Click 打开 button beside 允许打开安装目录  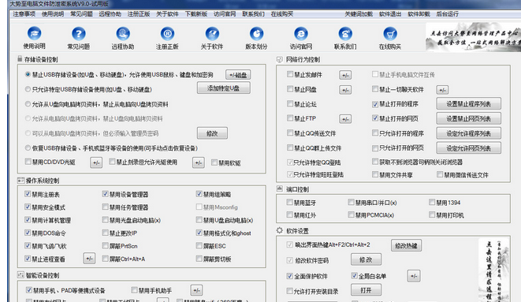click(x=366, y=290)
